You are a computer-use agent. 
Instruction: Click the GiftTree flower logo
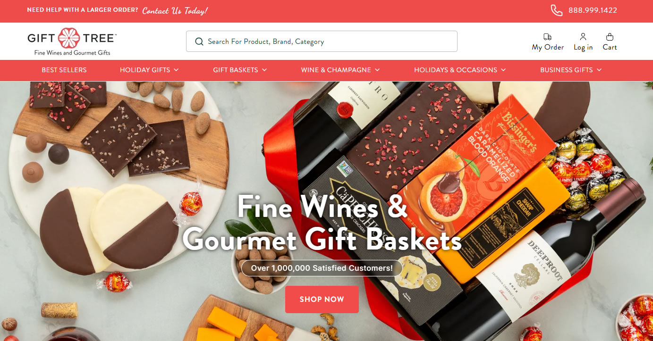[x=69, y=39]
